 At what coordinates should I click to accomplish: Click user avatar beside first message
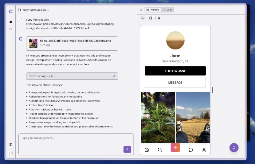[x=21, y=20]
